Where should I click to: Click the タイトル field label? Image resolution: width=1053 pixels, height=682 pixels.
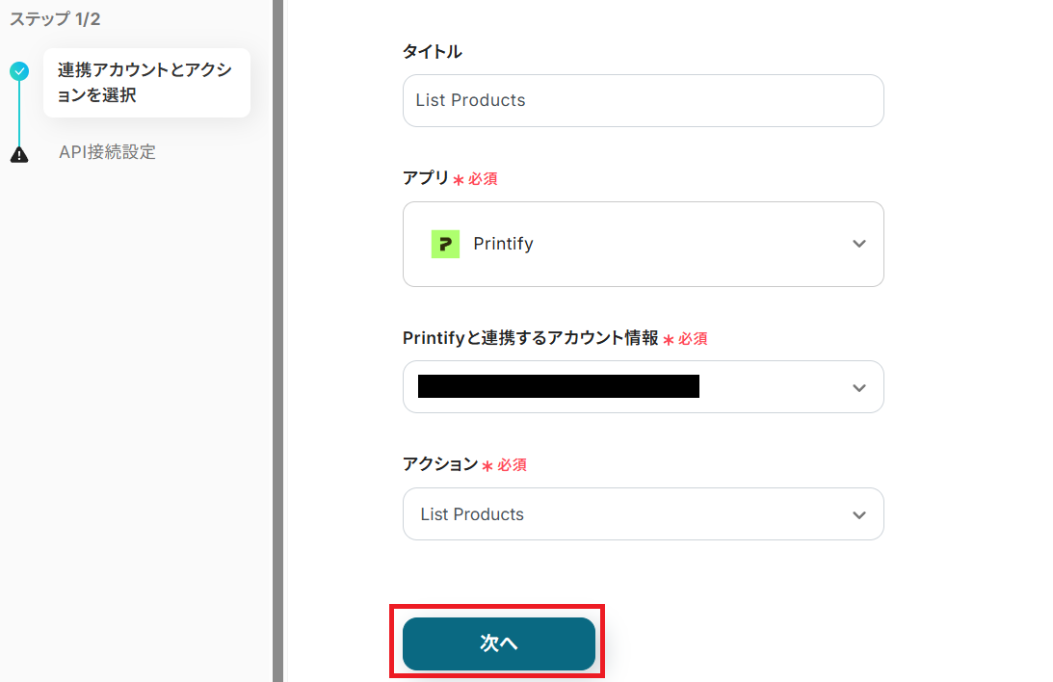pyautogui.click(x=432, y=52)
